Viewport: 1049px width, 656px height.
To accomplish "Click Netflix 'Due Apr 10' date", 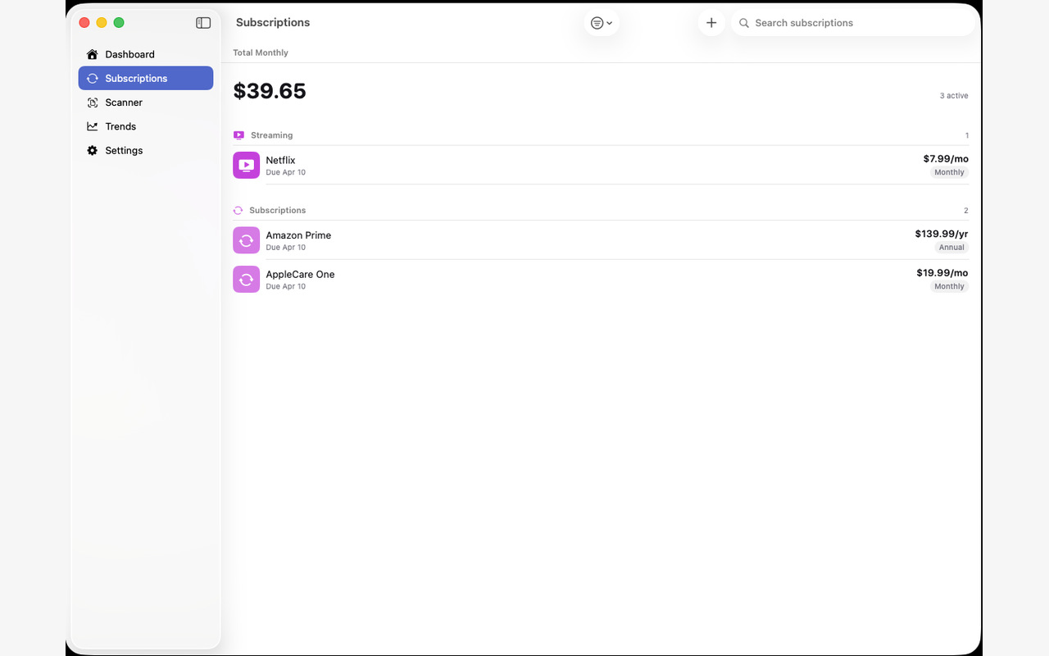I will [286, 172].
